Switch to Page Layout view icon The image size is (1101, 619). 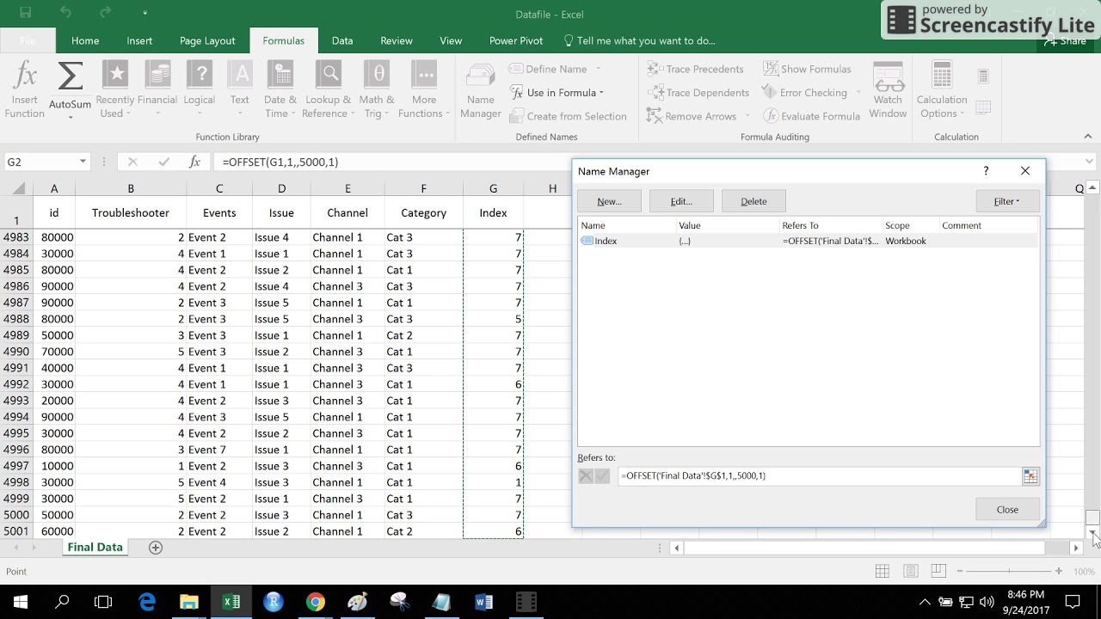tap(910, 571)
